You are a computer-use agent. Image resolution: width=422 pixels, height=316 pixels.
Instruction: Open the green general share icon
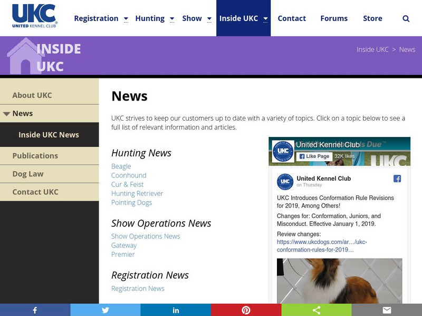click(x=316, y=310)
